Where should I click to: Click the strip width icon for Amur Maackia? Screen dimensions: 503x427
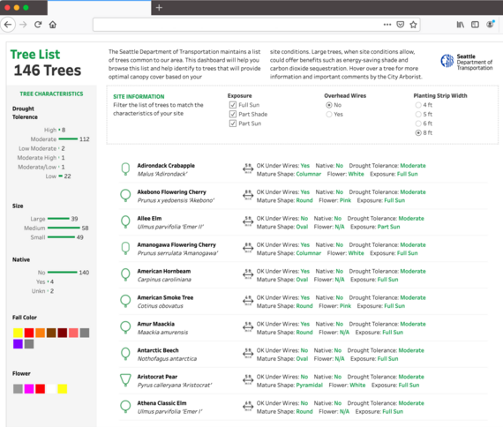(248, 326)
